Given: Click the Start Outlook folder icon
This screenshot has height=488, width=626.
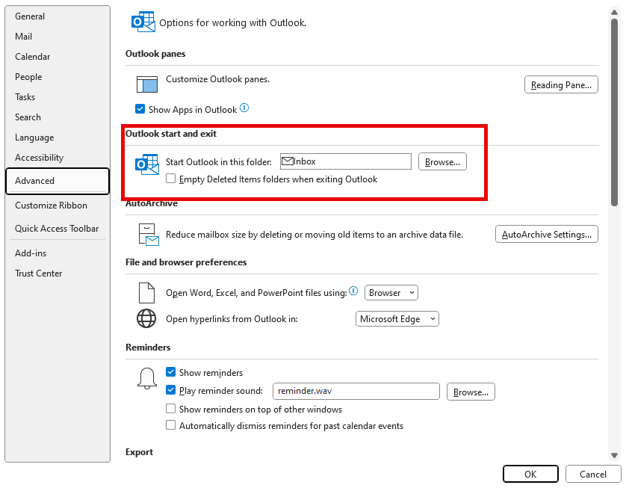Looking at the screenshot, I should 146,164.
